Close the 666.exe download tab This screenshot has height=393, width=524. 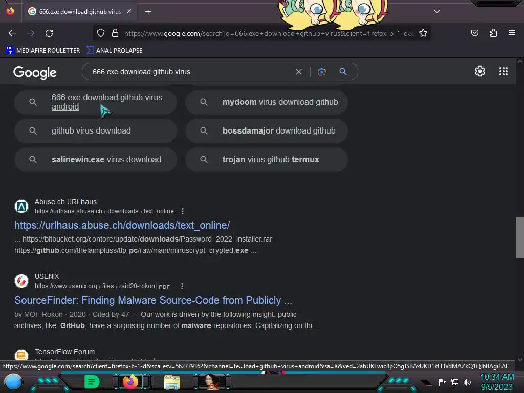pyautogui.click(x=129, y=11)
